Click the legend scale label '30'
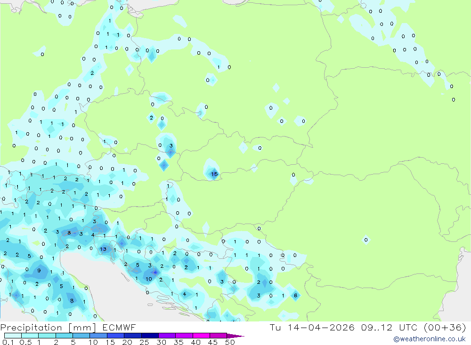 point(161,342)
